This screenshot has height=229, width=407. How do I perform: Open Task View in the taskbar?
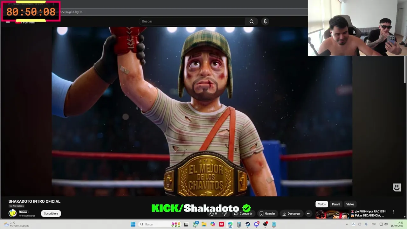[186, 224]
